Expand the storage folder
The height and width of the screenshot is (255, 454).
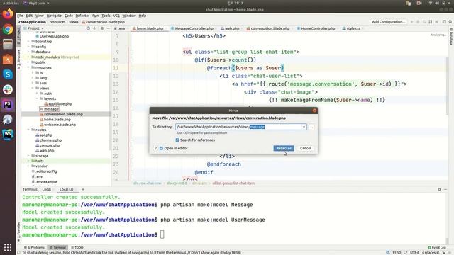pyautogui.click(x=28, y=156)
